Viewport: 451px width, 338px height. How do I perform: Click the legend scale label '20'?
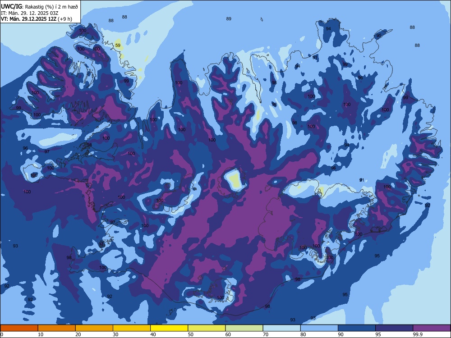pos(78,334)
